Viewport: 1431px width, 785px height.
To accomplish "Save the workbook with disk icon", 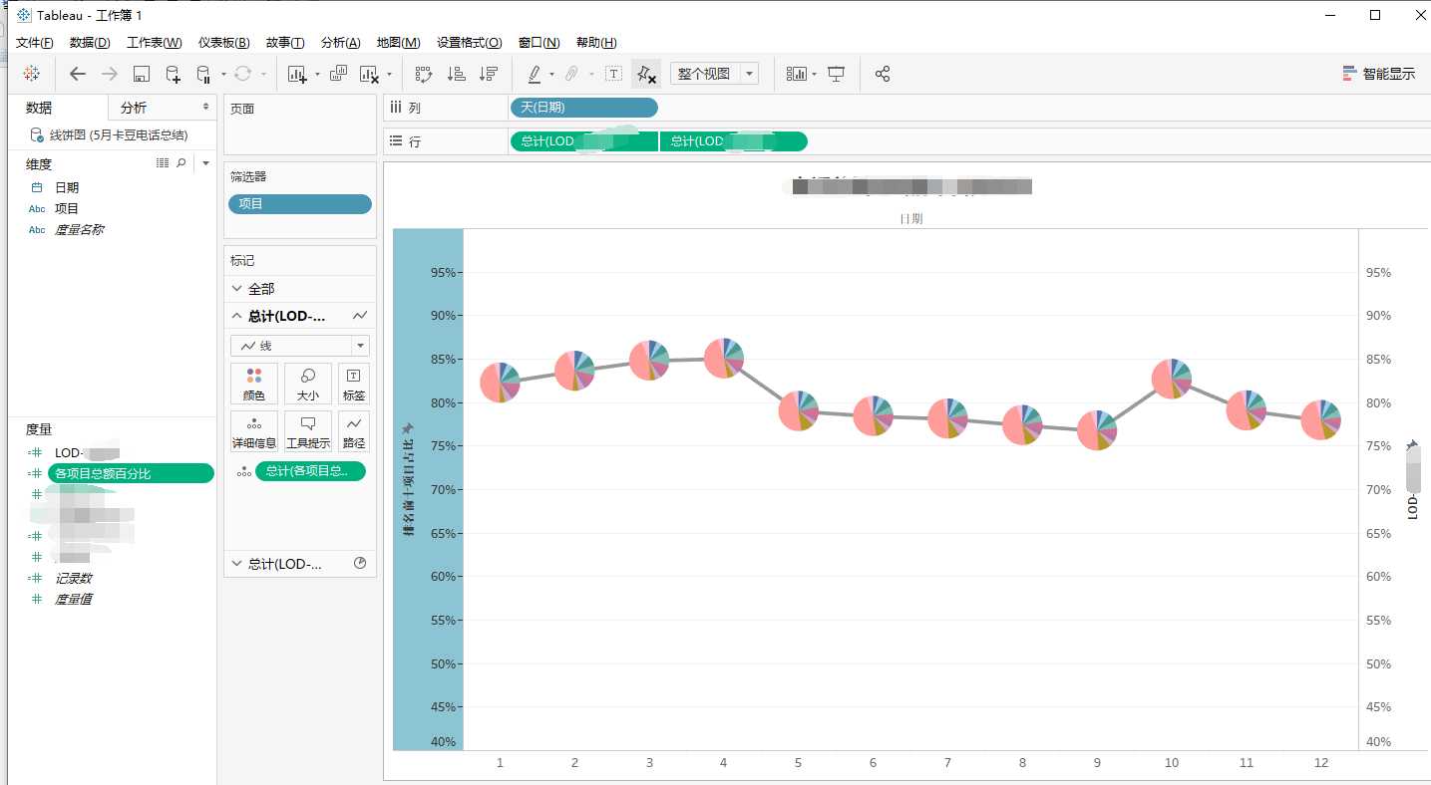I will click(x=142, y=74).
